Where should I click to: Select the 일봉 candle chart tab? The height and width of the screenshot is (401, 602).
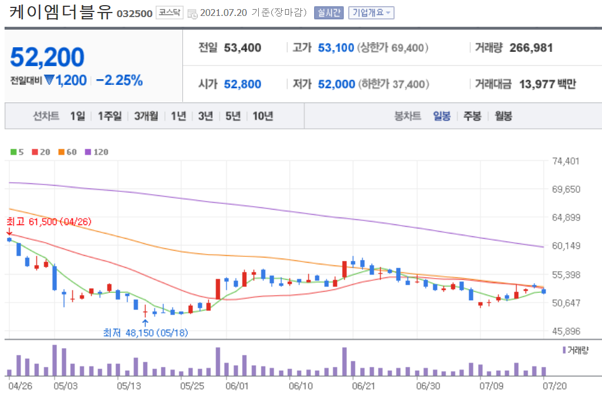click(x=441, y=116)
